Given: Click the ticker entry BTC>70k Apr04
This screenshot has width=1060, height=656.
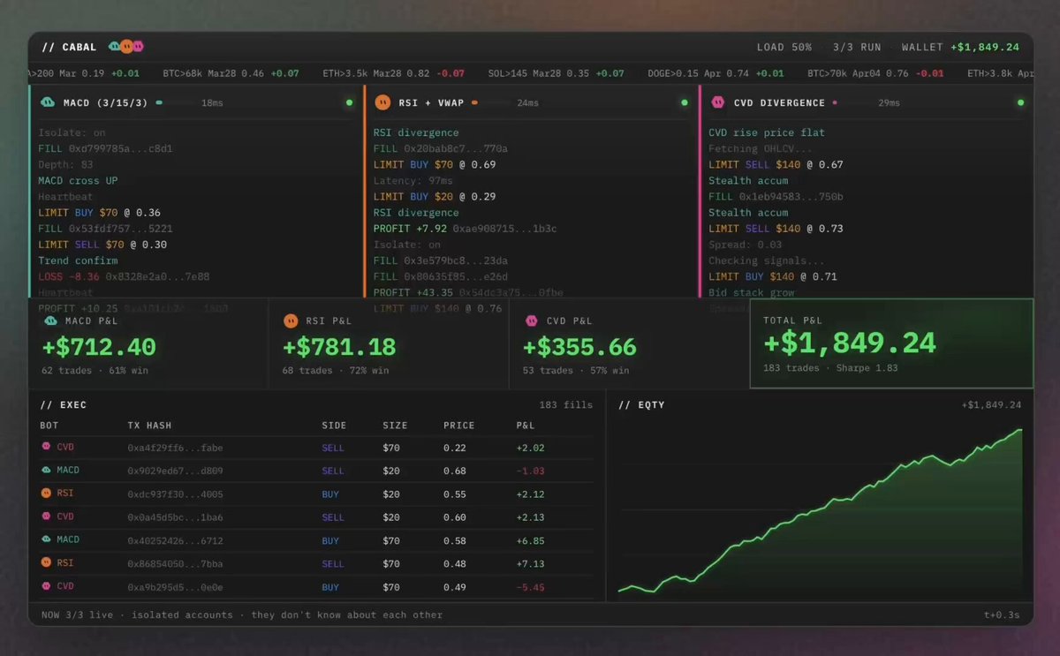Looking at the screenshot, I should 875,73.
